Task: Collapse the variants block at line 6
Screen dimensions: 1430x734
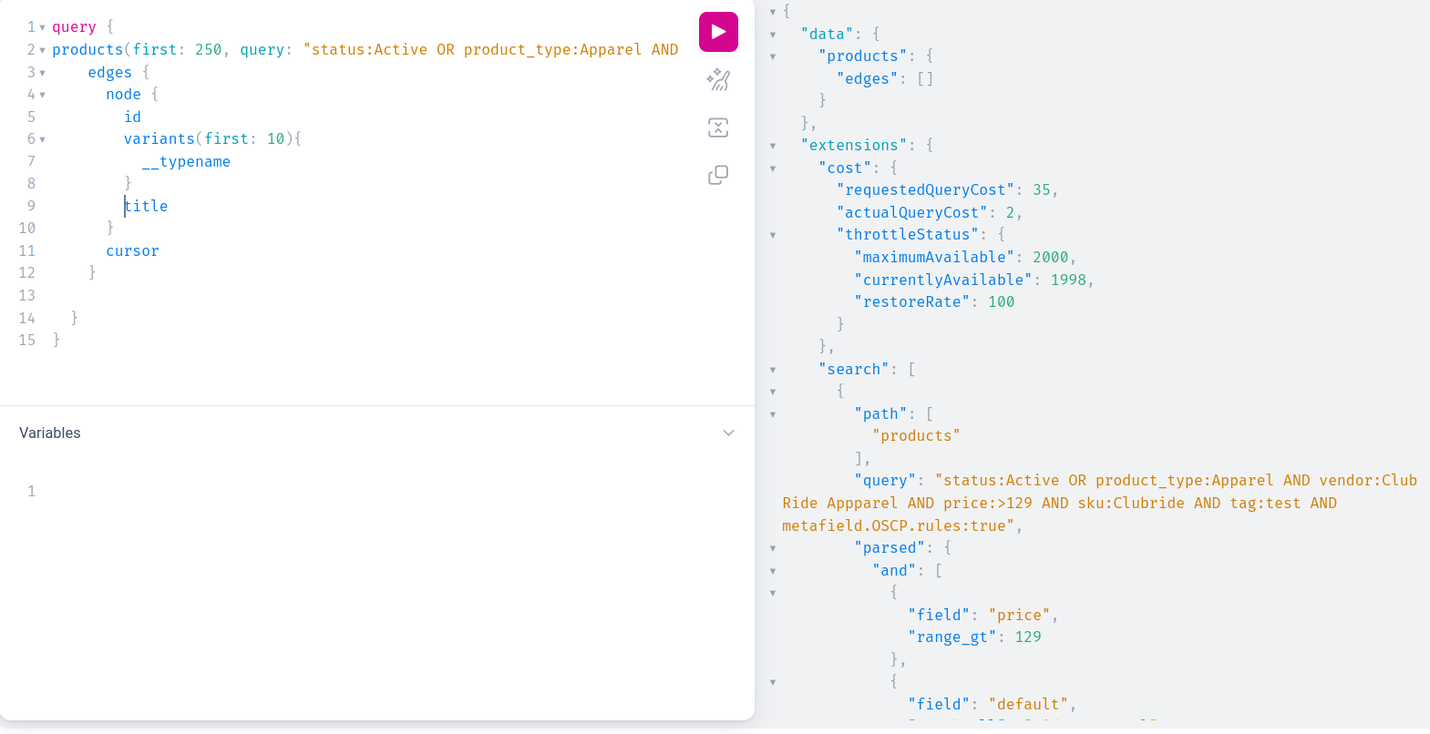Action: 42,139
